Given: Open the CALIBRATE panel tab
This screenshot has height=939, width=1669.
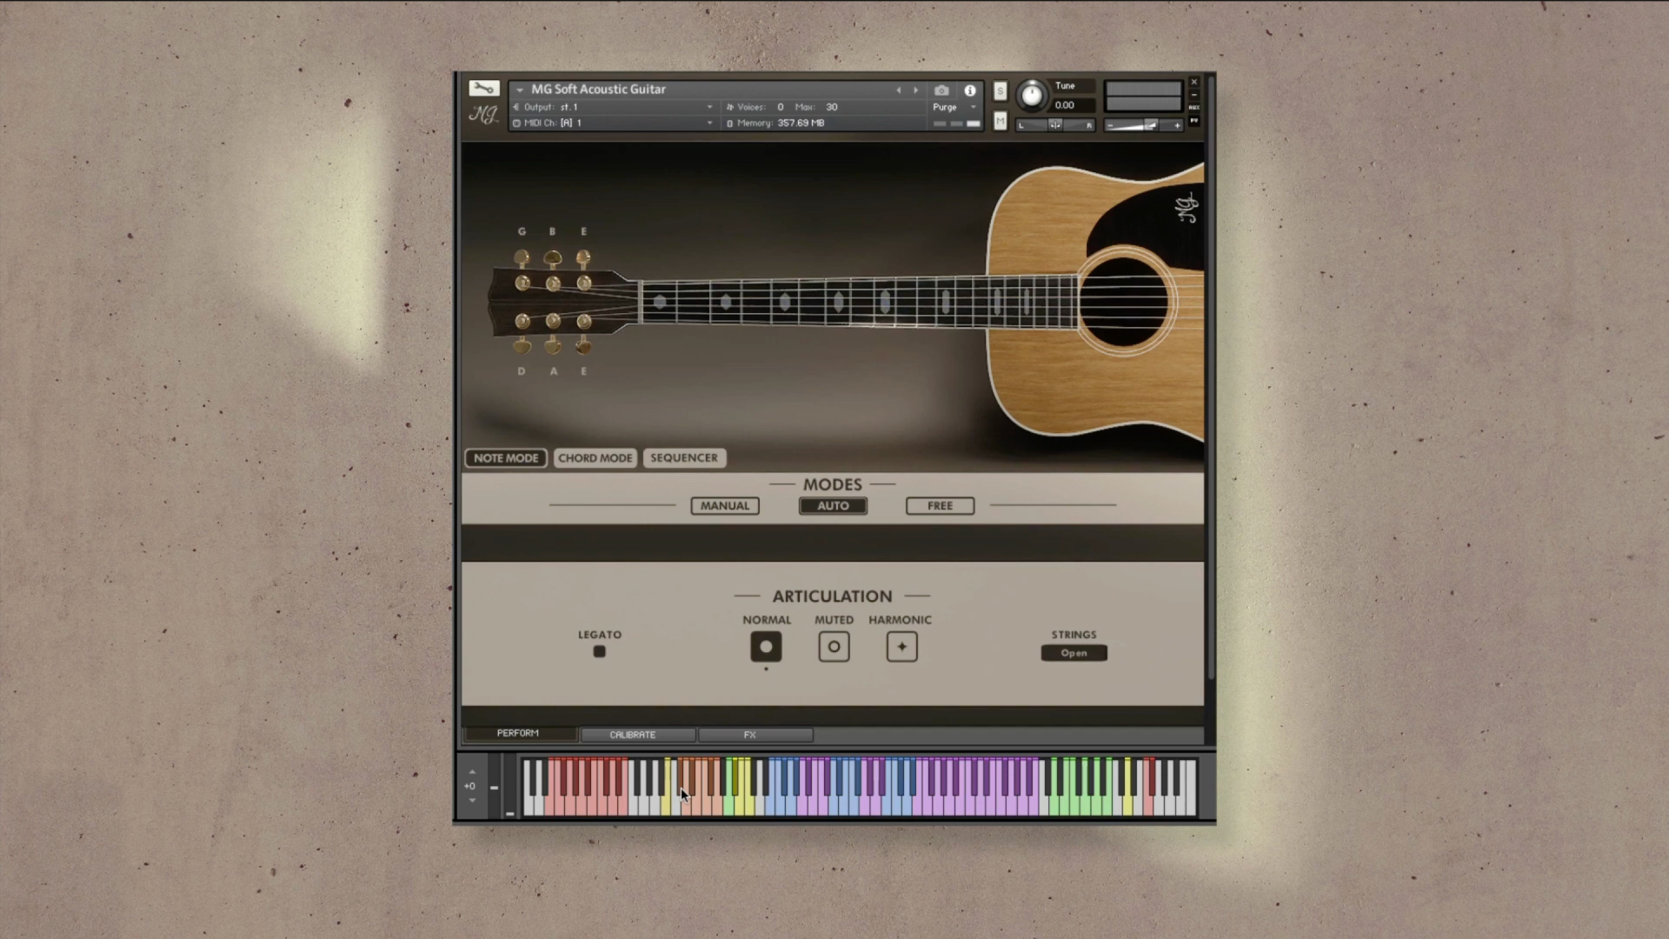Looking at the screenshot, I should 634,735.
